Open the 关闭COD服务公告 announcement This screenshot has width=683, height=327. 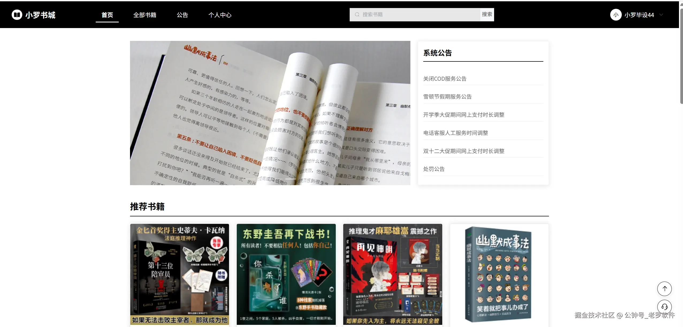coord(445,79)
